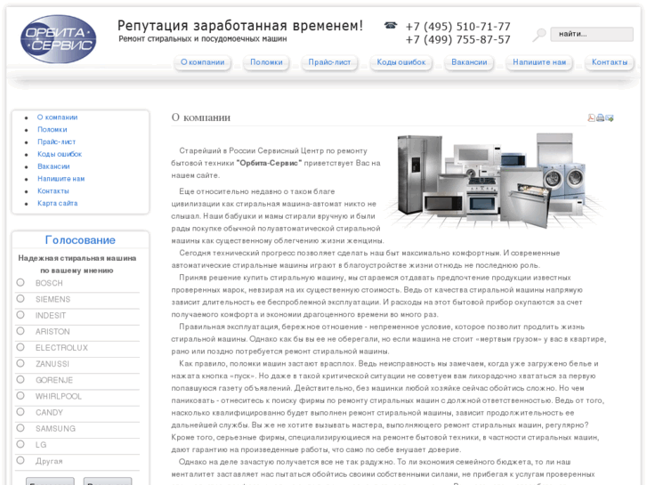Screen dimensions: 647x485
Task: Click Коды ошибок link in sidebar
Action: coord(60,154)
